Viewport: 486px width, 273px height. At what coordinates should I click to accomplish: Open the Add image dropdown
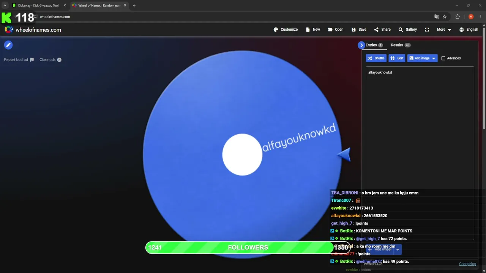coord(422,58)
